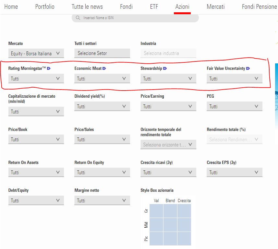This screenshot has height=249, width=278.
Task: Expand the Return On Equity dropdown
Action: (102, 172)
